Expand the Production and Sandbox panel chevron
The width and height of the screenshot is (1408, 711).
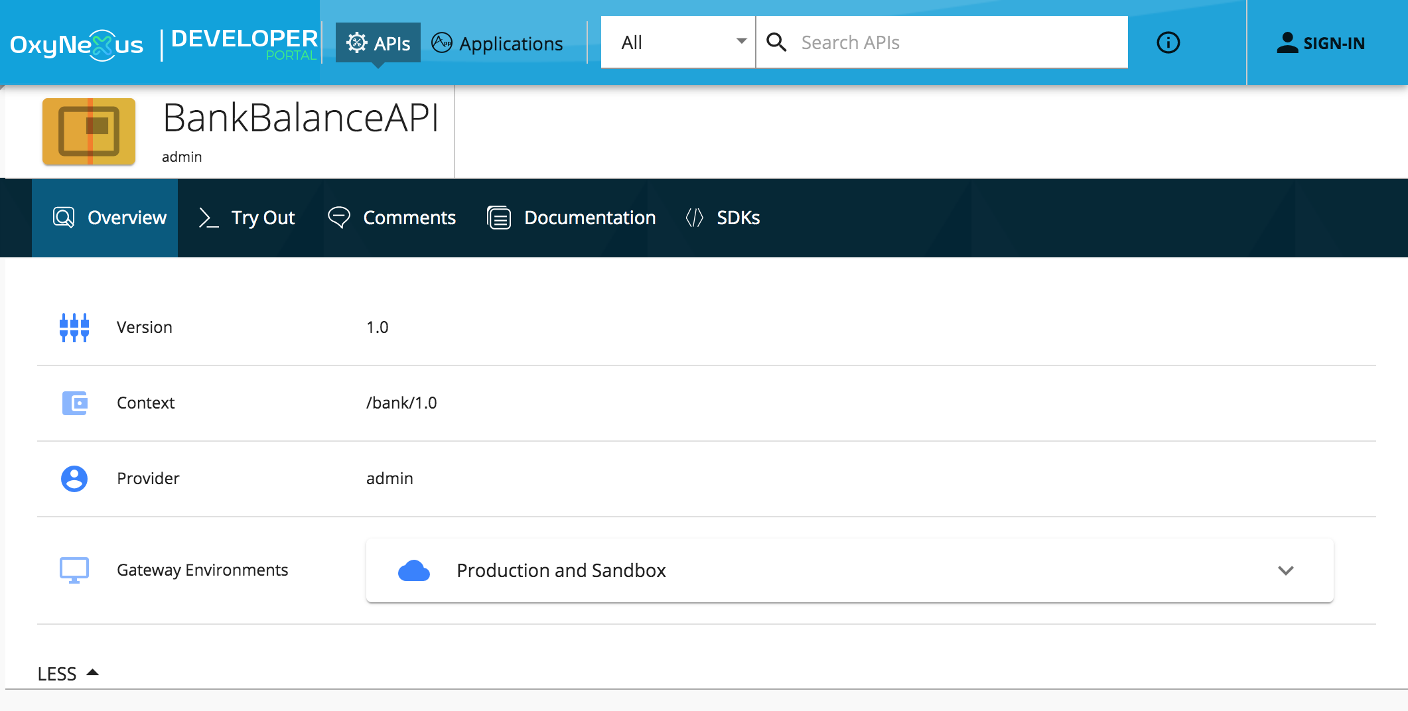1286,570
